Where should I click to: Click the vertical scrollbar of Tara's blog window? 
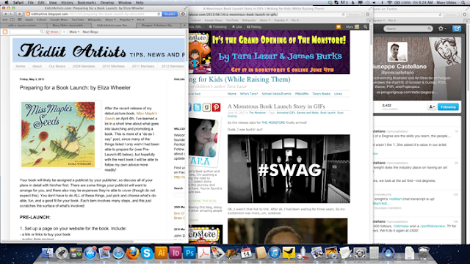coord(372,34)
